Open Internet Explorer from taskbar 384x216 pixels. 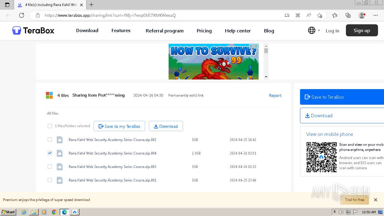click(24, 212)
